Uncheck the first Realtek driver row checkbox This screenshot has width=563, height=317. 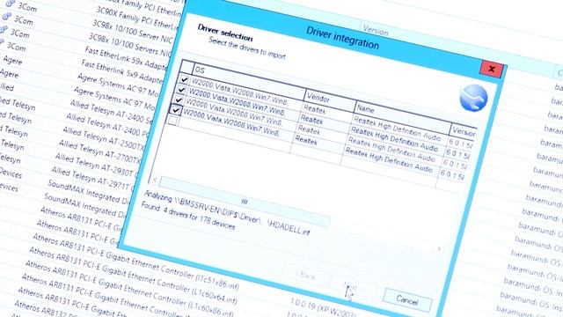point(184,79)
